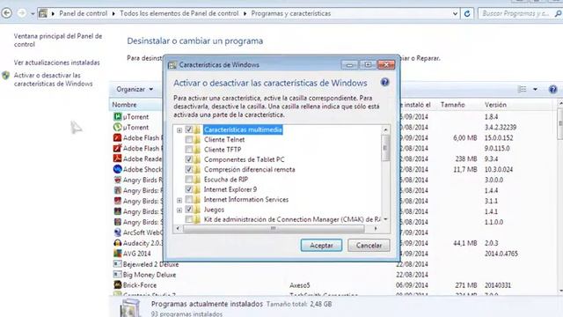The height and width of the screenshot is (317, 563).
Task: Open Ver actualizaciones instaladas link
Action: click(56, 63)
